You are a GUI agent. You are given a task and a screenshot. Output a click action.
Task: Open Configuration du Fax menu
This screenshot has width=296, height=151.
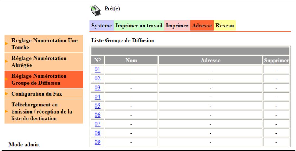coord(44,94)
